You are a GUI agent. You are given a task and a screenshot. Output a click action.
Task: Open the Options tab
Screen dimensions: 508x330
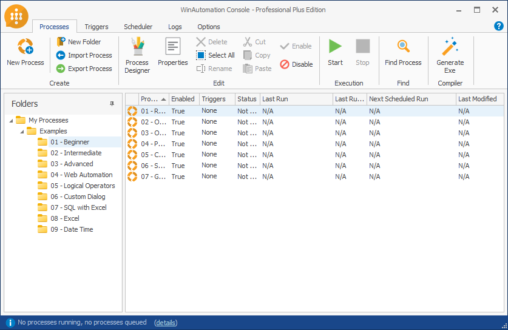click(209, 27)
